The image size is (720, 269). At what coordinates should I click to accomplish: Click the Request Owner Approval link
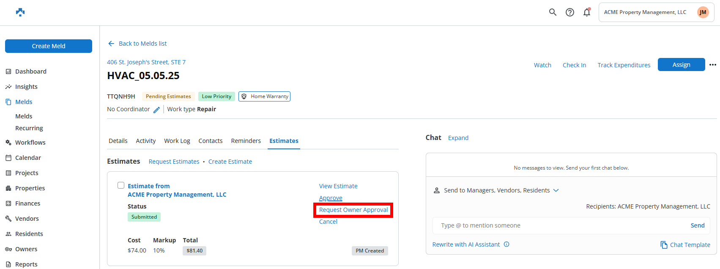click(353, 210)
